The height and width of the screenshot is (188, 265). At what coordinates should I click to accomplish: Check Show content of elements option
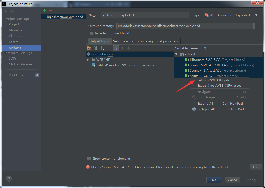(x=89, y=159)
